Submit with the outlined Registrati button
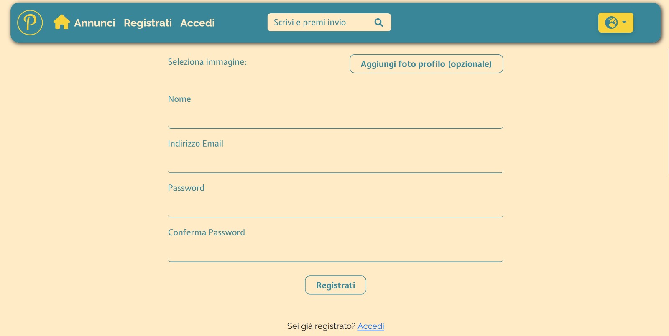 click(335, 285)
